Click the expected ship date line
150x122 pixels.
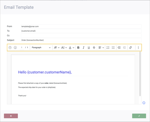pyautogui.click(x=37, y=87)
